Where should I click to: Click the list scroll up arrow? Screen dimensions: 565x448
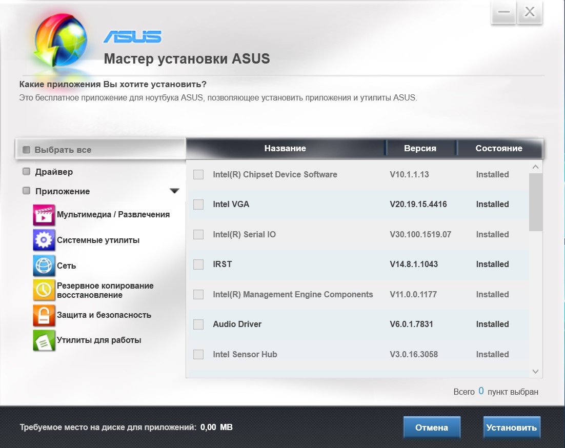(535, 167)
